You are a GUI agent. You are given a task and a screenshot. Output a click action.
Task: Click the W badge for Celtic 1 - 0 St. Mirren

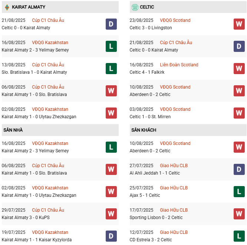pyautogui.click(x=239, y=113)
